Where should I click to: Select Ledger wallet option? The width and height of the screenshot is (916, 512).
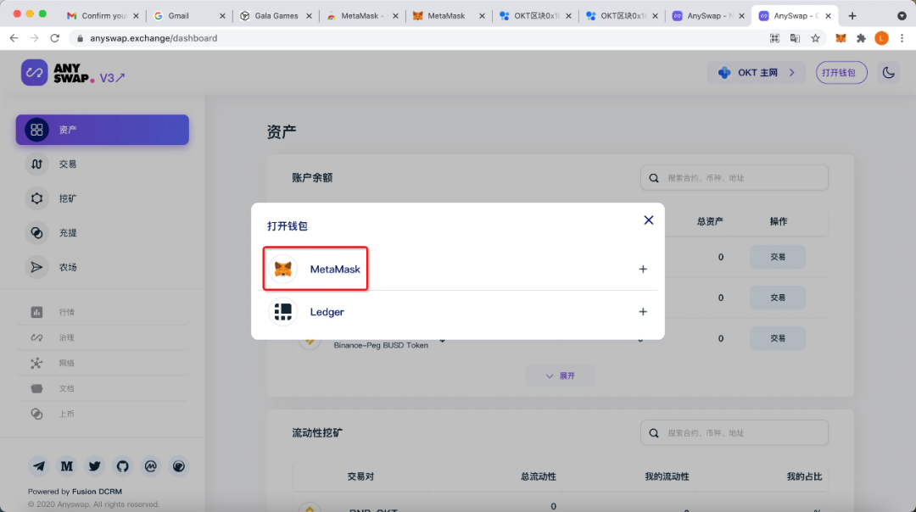coord(457,312)
